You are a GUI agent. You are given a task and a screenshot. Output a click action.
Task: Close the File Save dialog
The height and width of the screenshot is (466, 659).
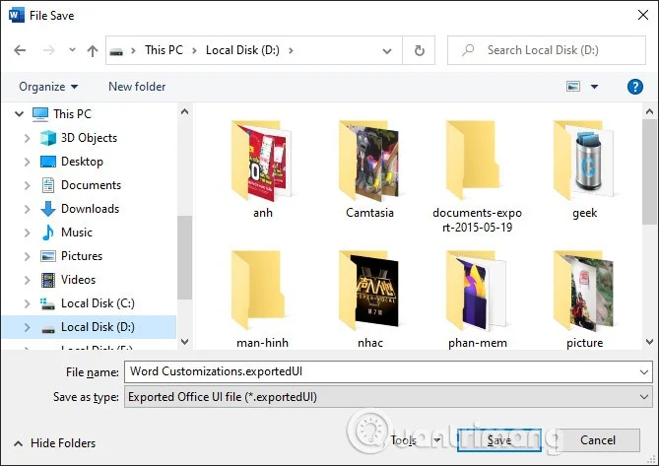[x=643, y=15]
